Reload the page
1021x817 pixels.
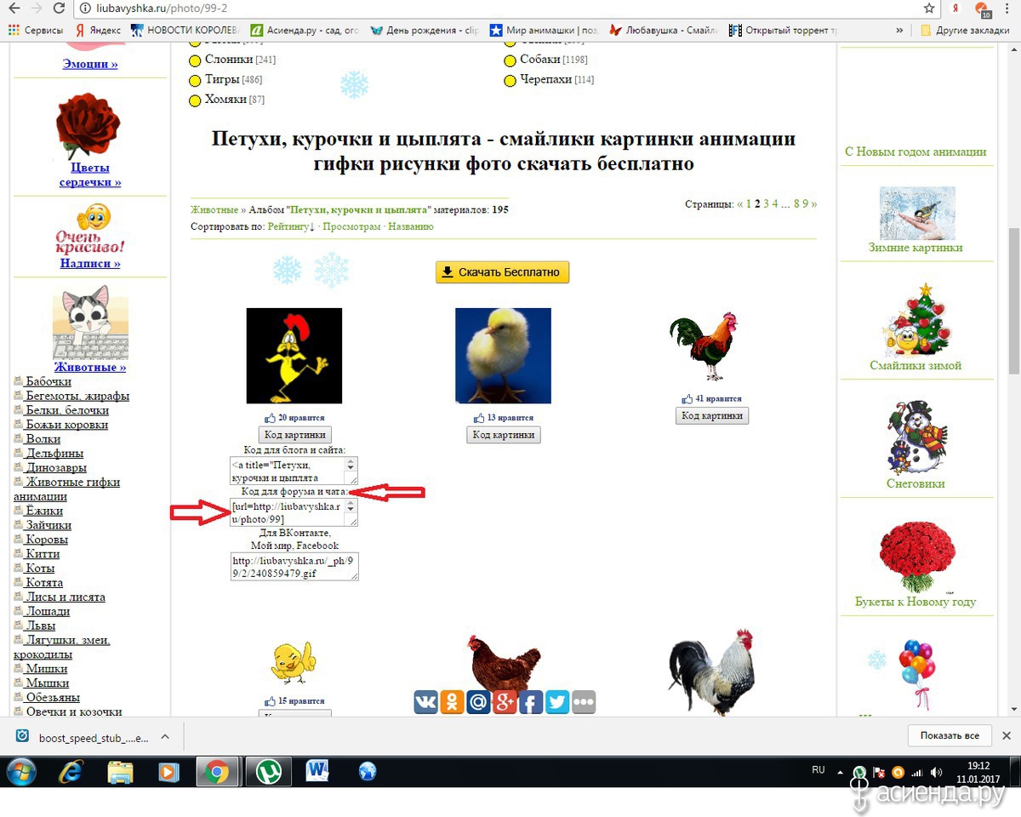point(60,9)
